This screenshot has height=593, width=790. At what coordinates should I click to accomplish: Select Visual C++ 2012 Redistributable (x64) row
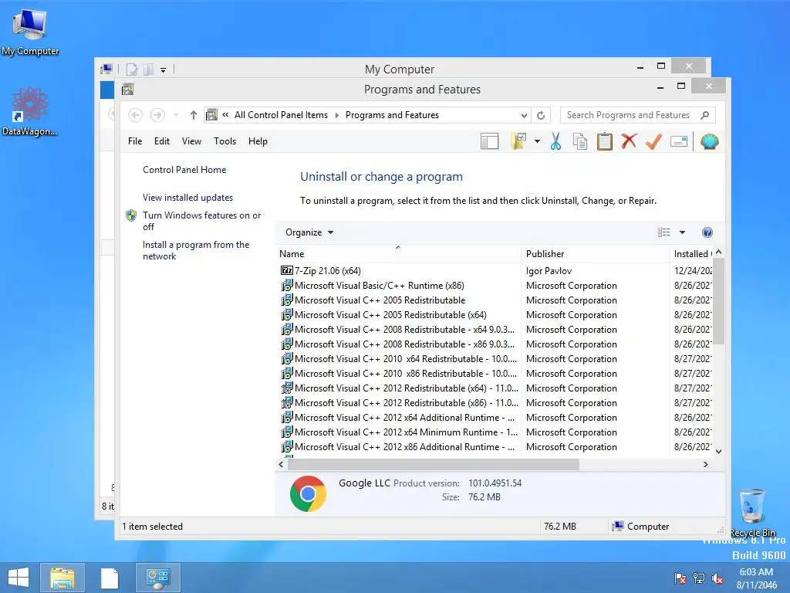point(407,388)
